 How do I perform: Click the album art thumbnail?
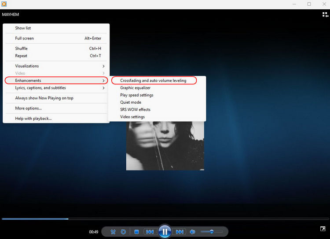click(165, 146)
